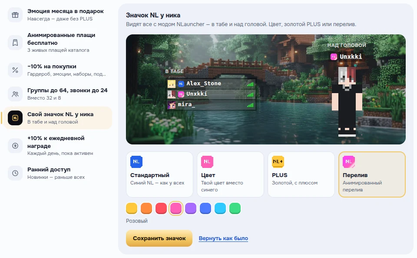The width and height of the screenshot is (417, 258).
Task: Click the gift icon beside Эмоция месяца
Action: 15,15
